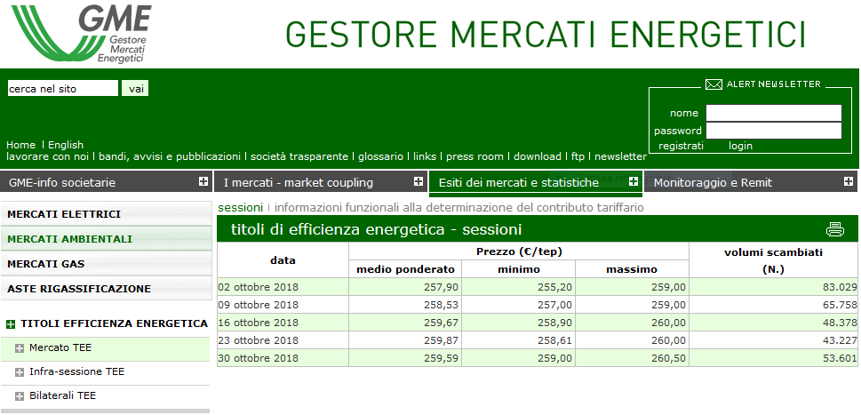Select Mercato TEE tree item

point(60,347)
